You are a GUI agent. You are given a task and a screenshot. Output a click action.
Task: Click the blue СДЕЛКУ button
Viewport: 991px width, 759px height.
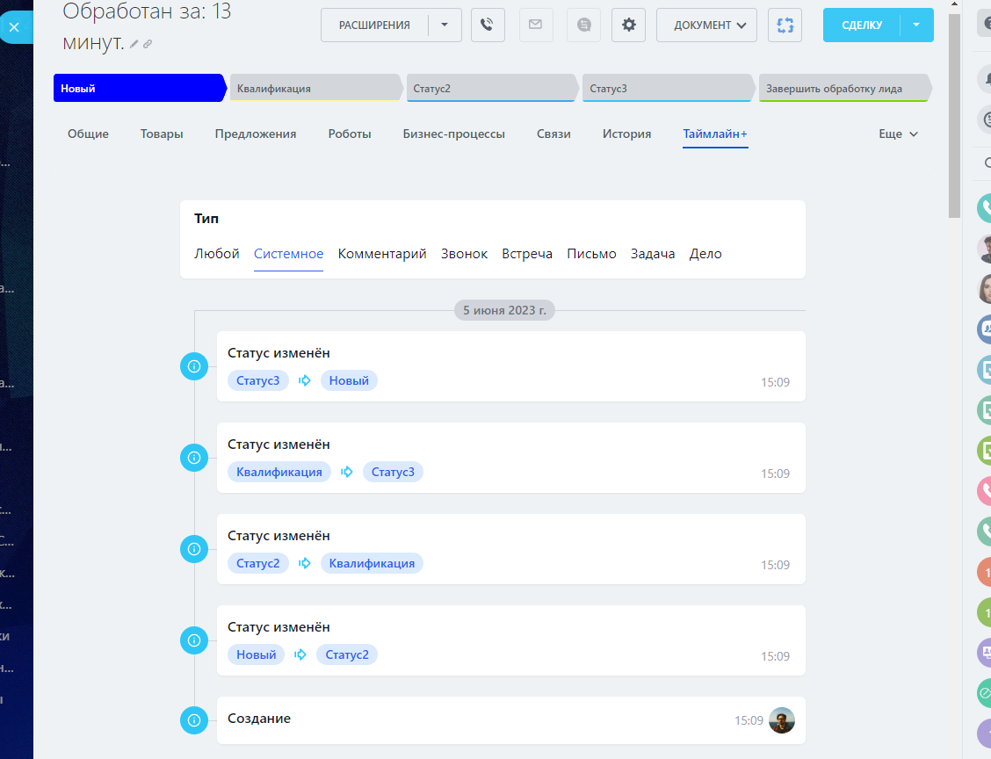pos(862,25)
